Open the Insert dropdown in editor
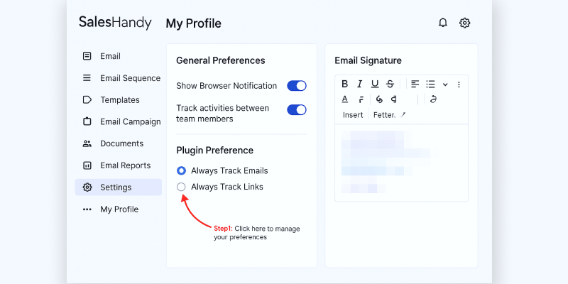This screenshot has height=284, width=568. click(353, 115)
